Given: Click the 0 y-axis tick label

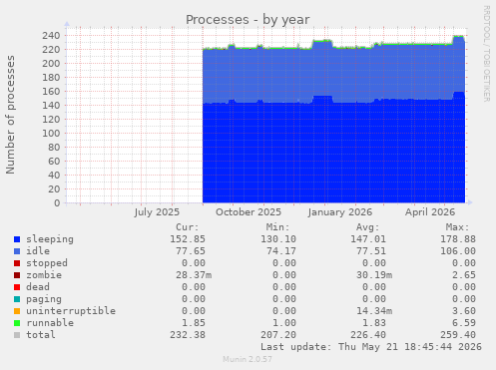Looking at the screenshot, I should pos(57,203).
